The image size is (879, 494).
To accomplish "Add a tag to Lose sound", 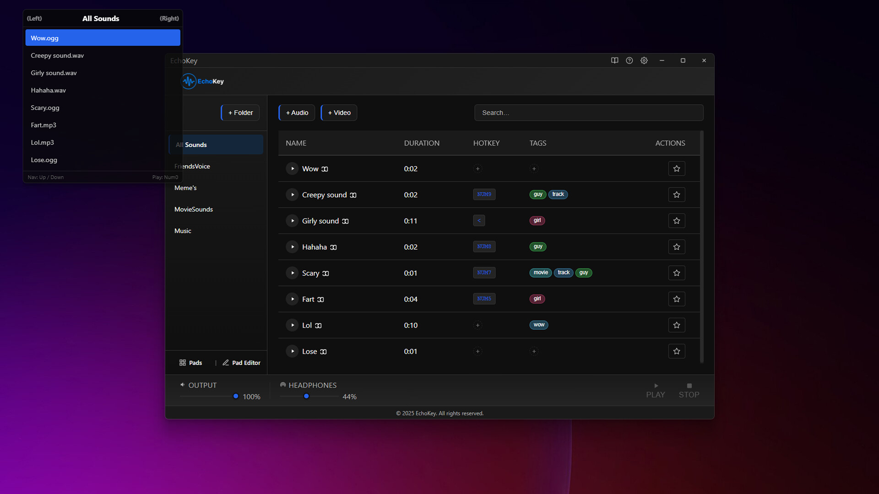I will coord(534,351).
